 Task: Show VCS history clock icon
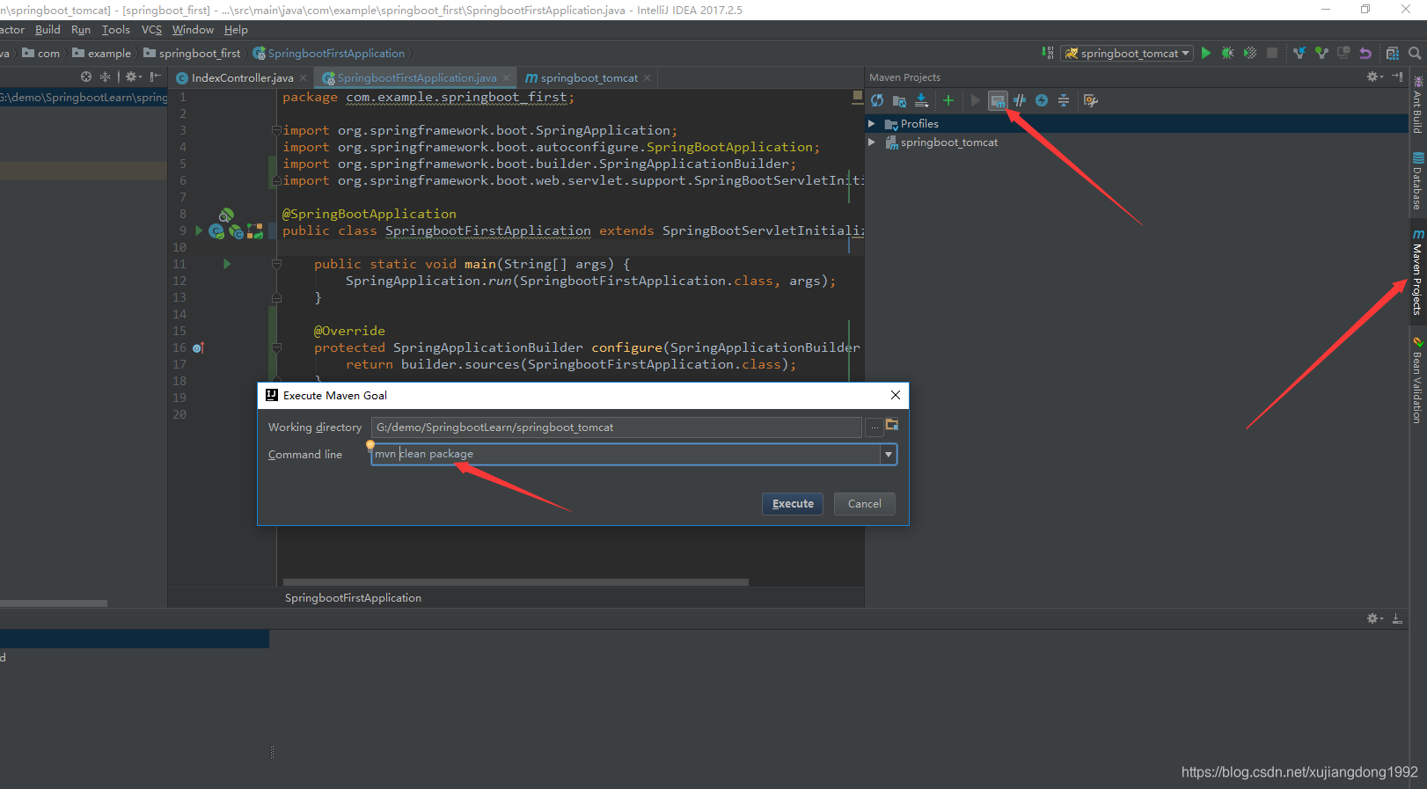coord(1343,53)
